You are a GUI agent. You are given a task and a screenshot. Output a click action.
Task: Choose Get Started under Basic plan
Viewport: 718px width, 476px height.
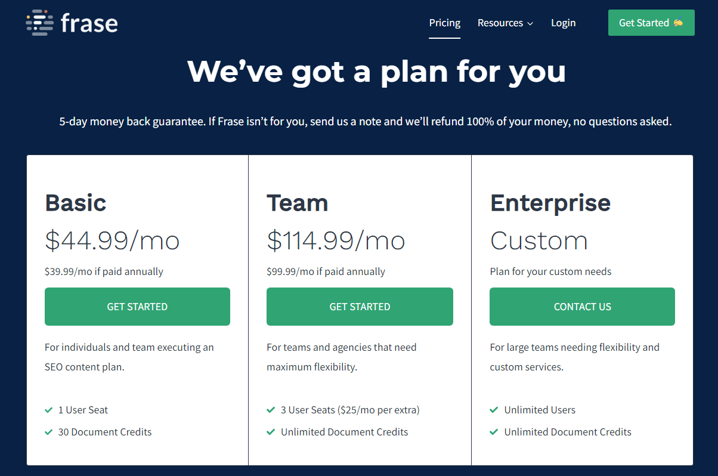point(137,307)
